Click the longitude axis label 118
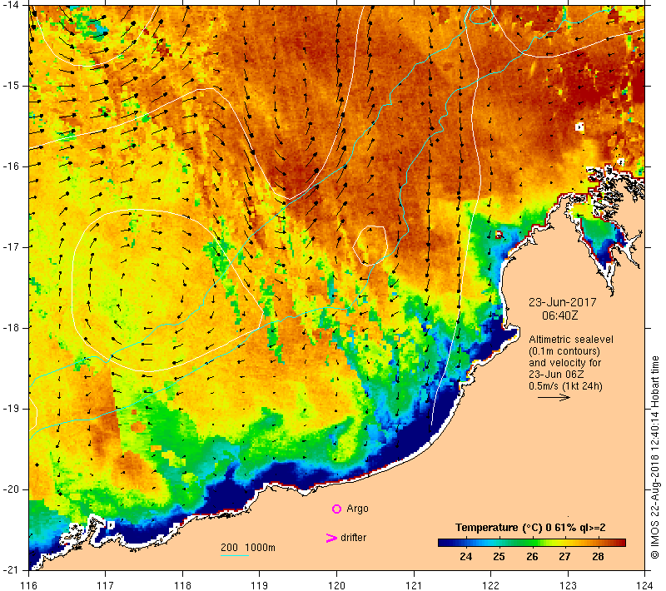The height and width of the screenshot is (591, 666). pos(183,585)
